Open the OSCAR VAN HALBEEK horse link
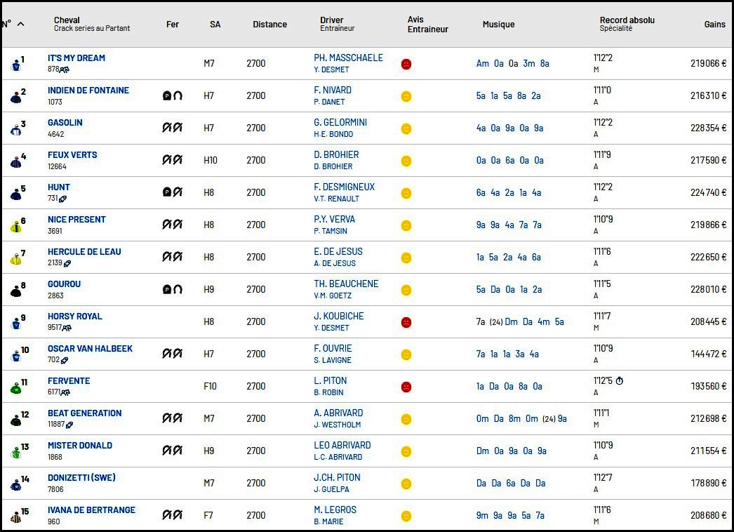The width and height of the screenshot is (734, 532). [x=90, y=348]
